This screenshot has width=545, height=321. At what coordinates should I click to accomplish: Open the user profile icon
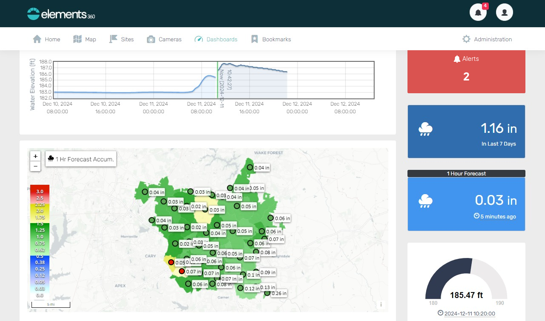coord(504,12)
